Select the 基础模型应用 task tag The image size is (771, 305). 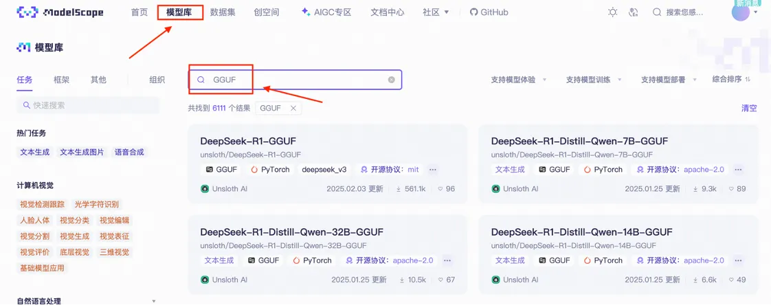tap(43, 268)
